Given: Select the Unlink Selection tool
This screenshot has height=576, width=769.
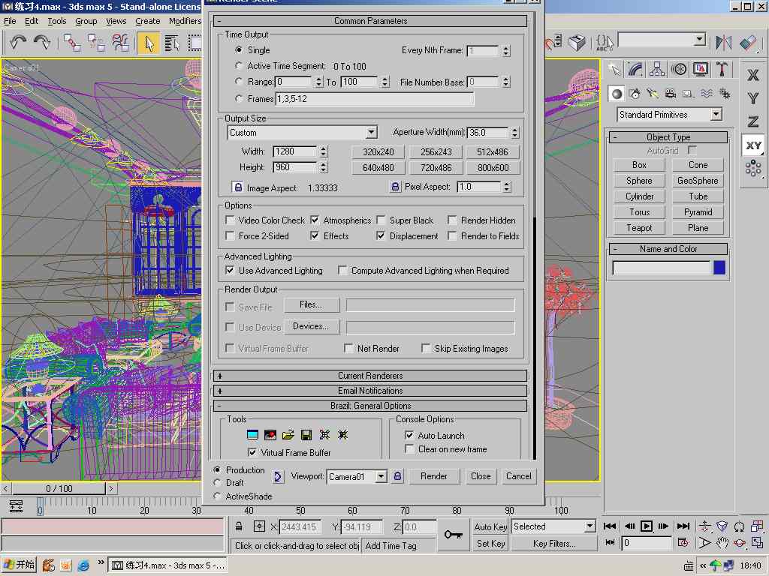Looking at the screenshot, I should pos(95,43).
